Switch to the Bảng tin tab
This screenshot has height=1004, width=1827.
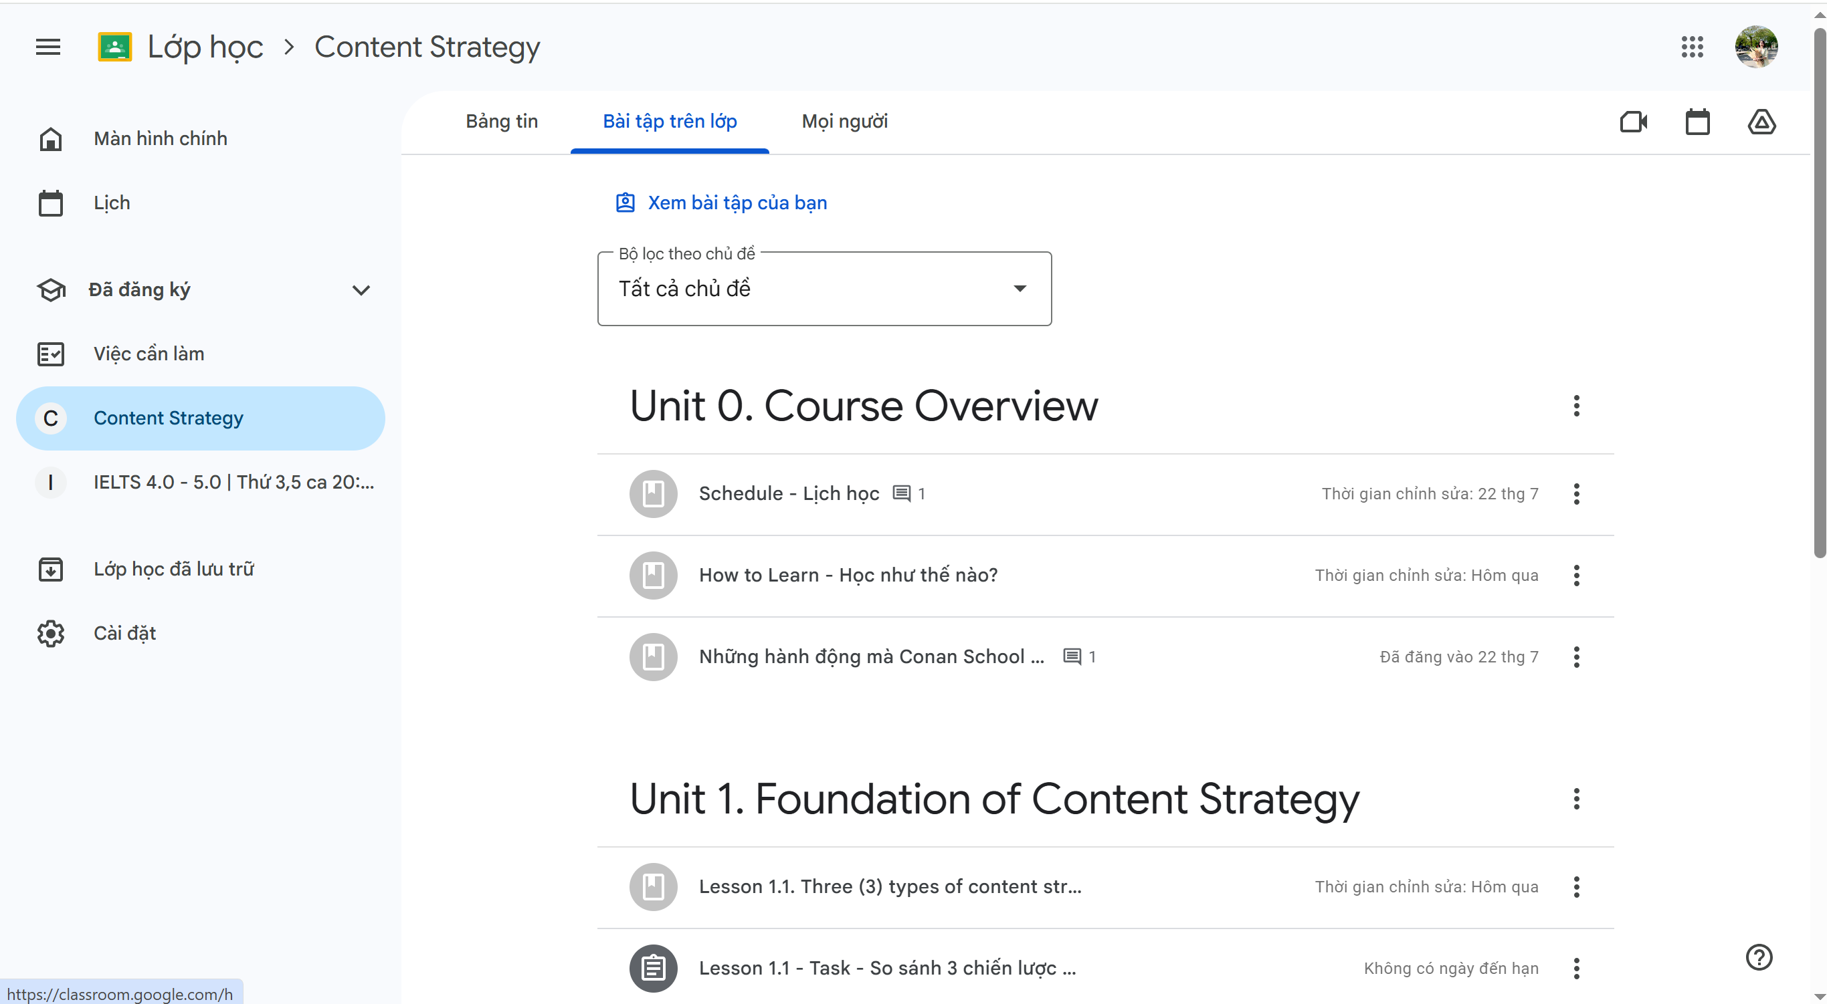pos(502,121)
